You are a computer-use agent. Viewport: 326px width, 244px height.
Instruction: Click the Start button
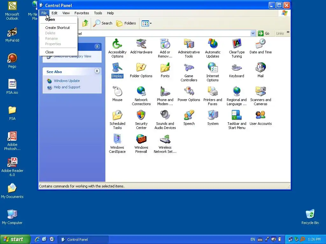coord(15,240)
